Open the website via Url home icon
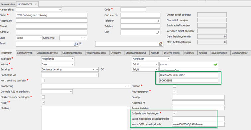 [161, 44]
